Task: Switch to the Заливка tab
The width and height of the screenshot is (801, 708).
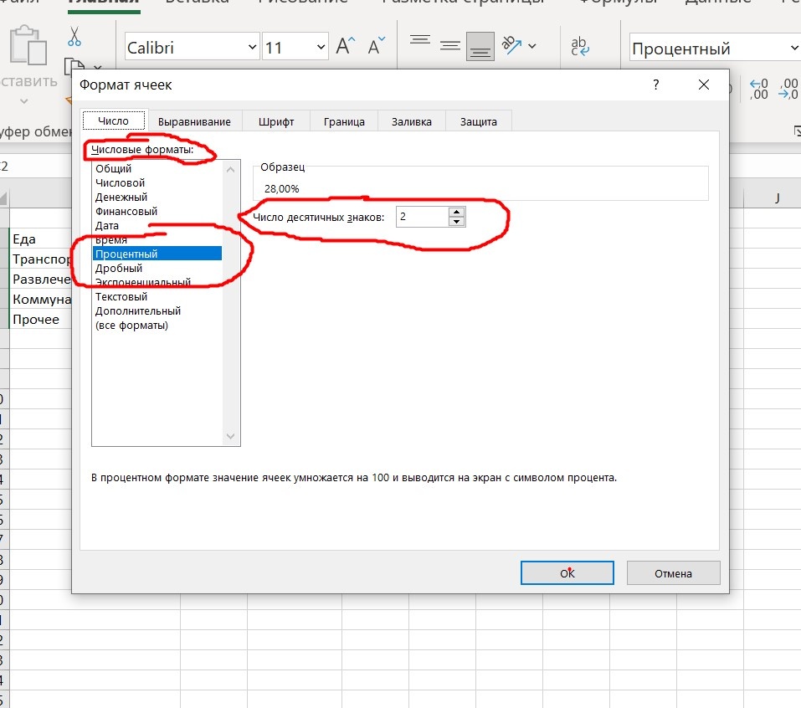Action: pos(412,121)
